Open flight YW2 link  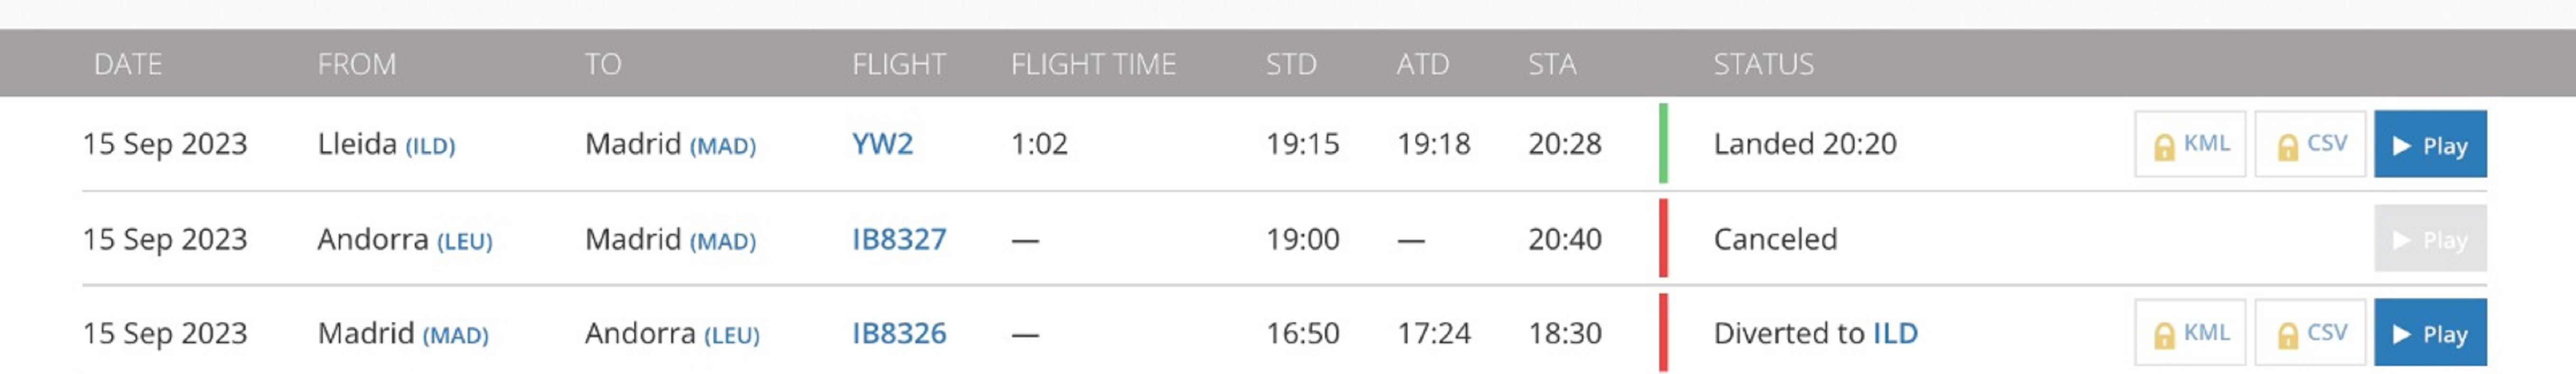click(882, 144)
